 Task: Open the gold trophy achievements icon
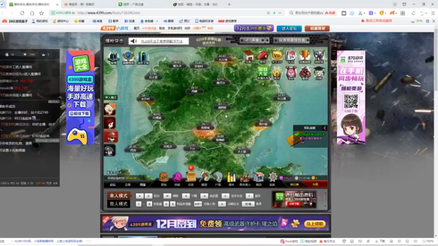[x=305, y=56]
